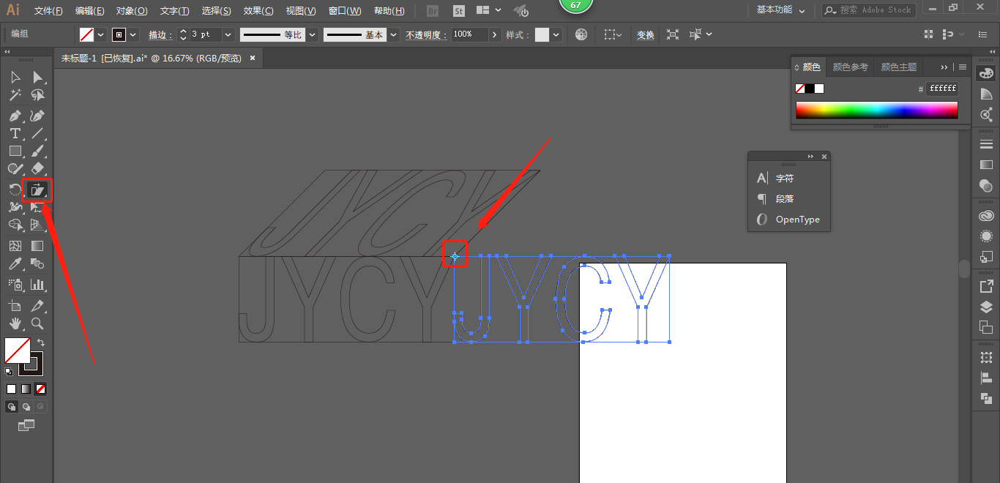Screen dimensions: 1000x483
Task: Select the Artboard tool
Action: coord(15,306)
